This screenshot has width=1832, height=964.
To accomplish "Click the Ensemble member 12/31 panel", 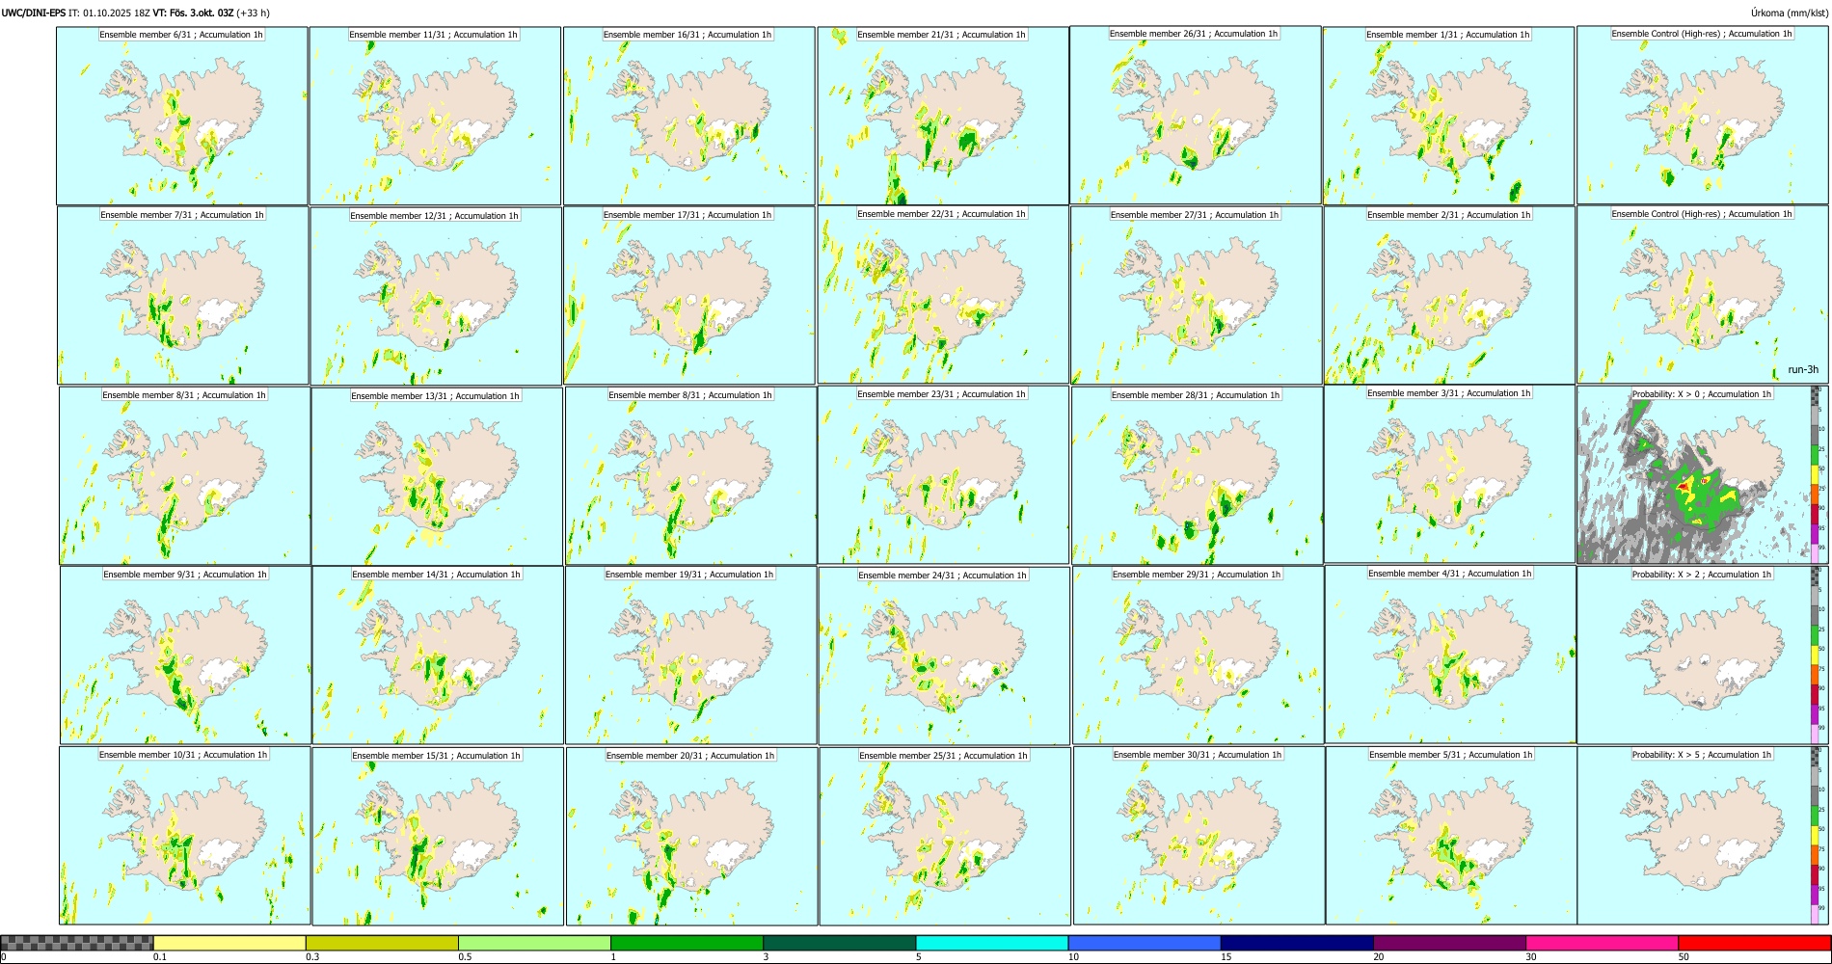I will [x=436, y=297].
